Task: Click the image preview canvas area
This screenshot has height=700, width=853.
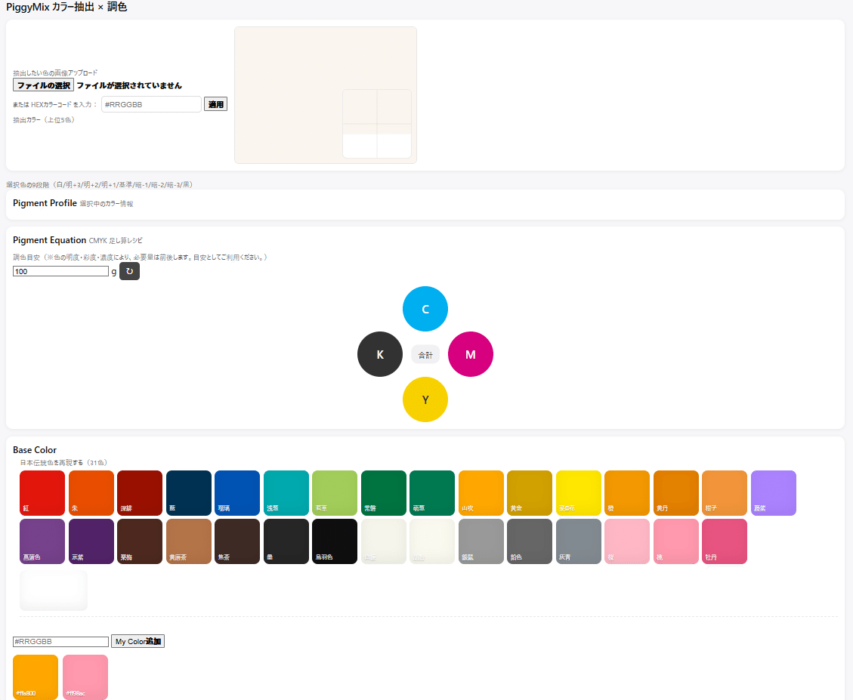Action: (x=326, y=95)
